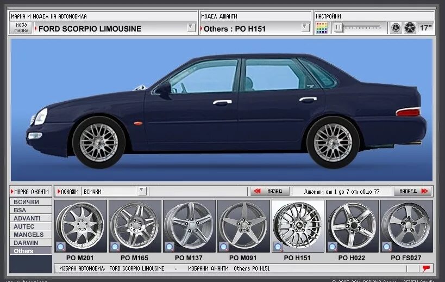The height and width of the screenshot is (282, 445).
Task: Click 'ИЗБРАНИ ДЖАНТИ: Others PO H151' status text
Action: 229,268
